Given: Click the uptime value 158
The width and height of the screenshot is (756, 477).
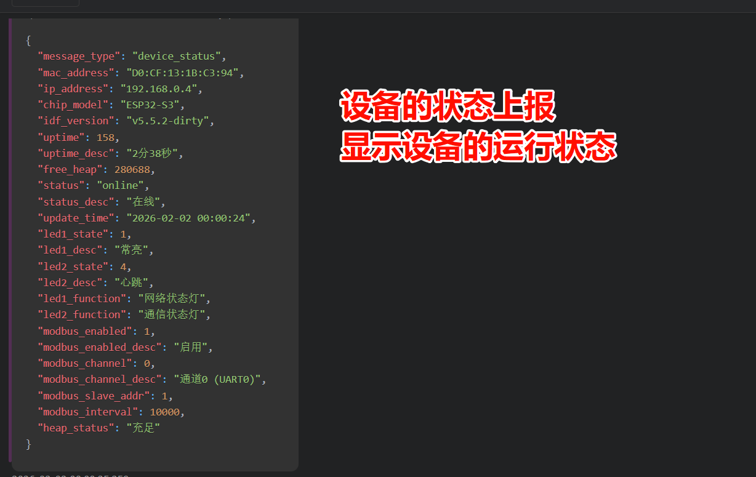Looking at the screenshot, I should (105, 137).
